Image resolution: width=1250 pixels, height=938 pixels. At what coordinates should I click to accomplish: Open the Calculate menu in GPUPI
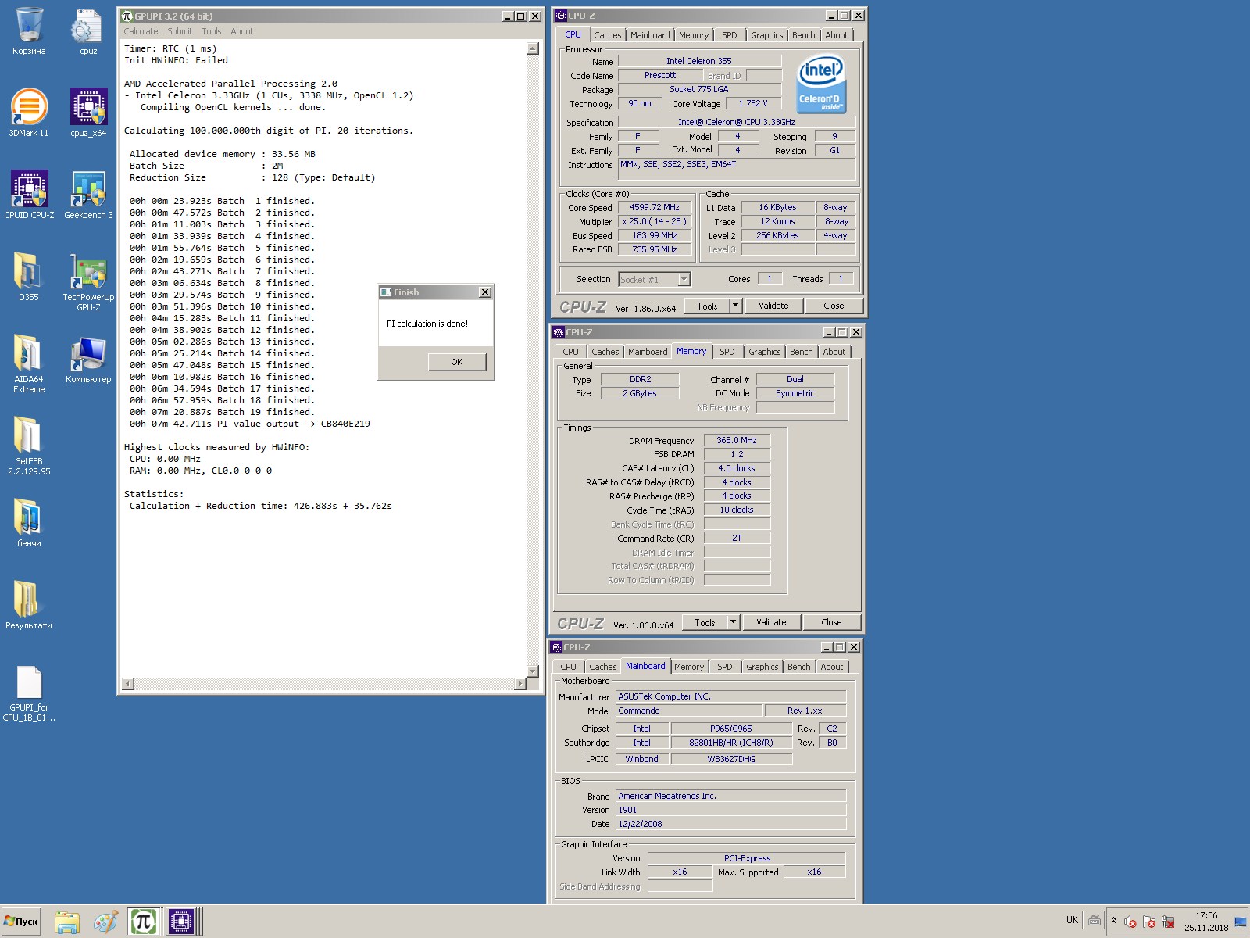tap(141, 31)
